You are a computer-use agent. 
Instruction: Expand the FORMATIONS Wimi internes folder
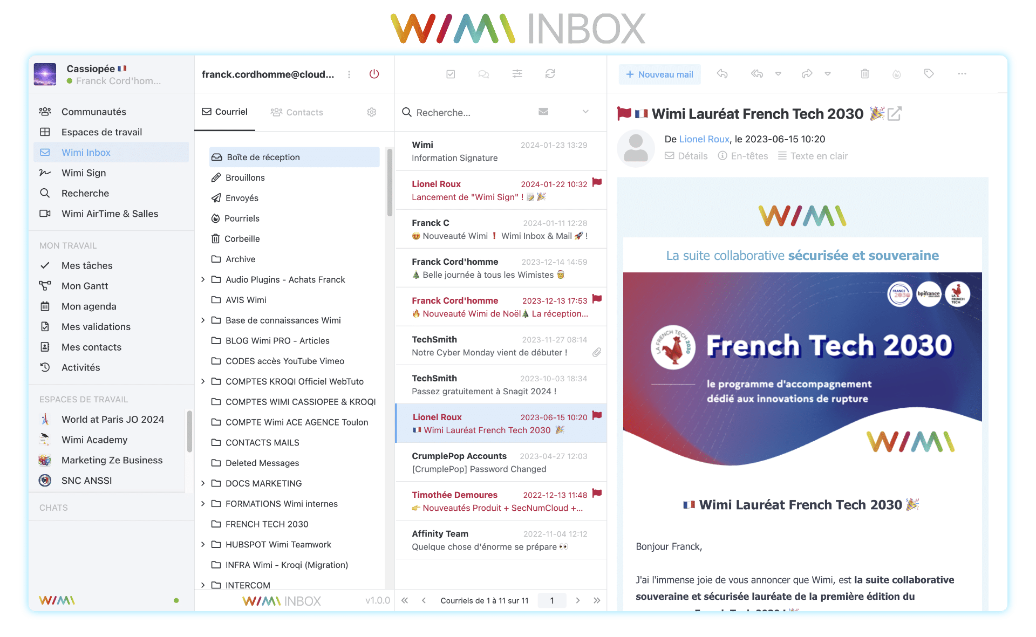coord(203,504)
